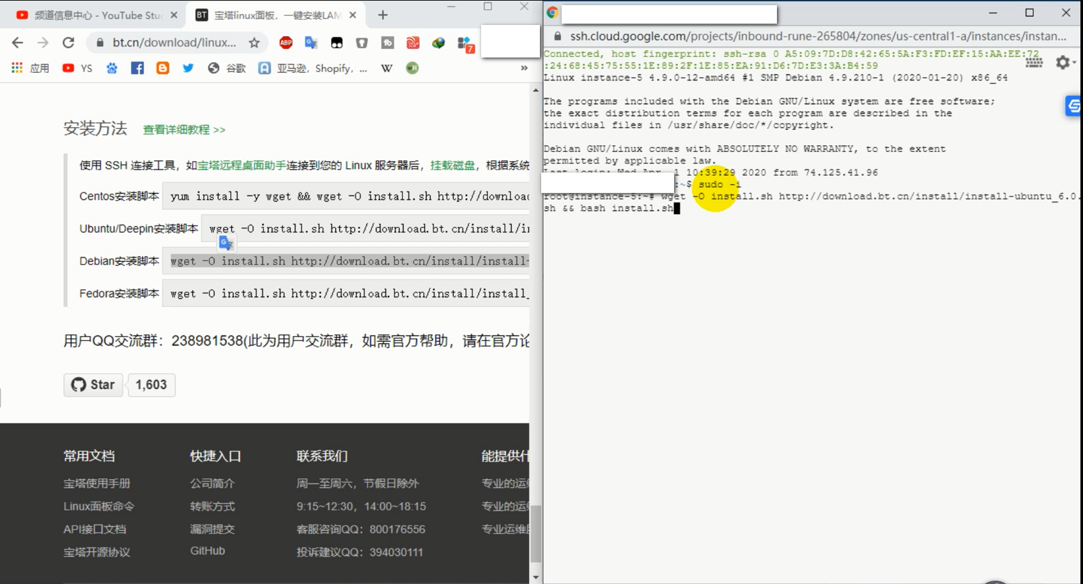Click the SSH window URL bar
The width and height of the screenshot is (1083, 584).
tap(818, 36)
